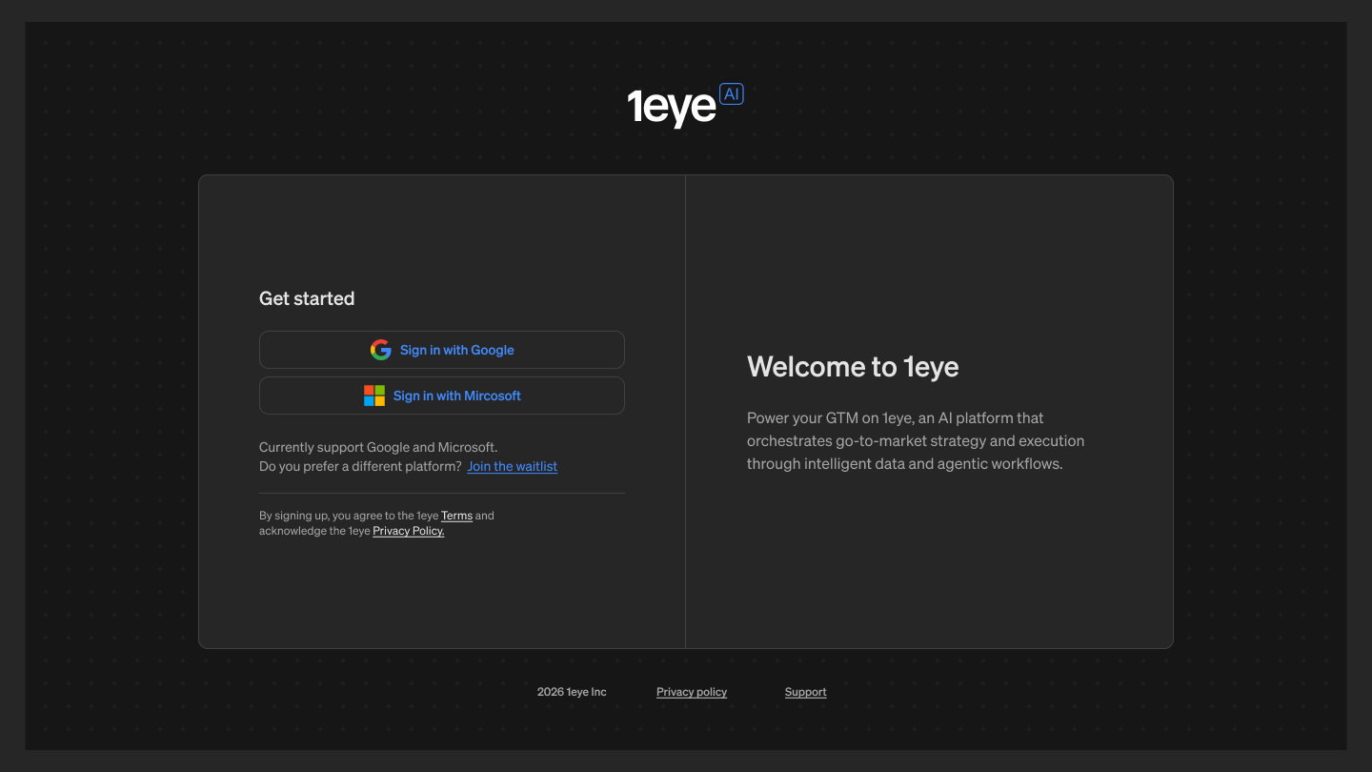Go to the Support link in footer
The width and height of the screenshot is (1372, 772).
coord(806,692)
